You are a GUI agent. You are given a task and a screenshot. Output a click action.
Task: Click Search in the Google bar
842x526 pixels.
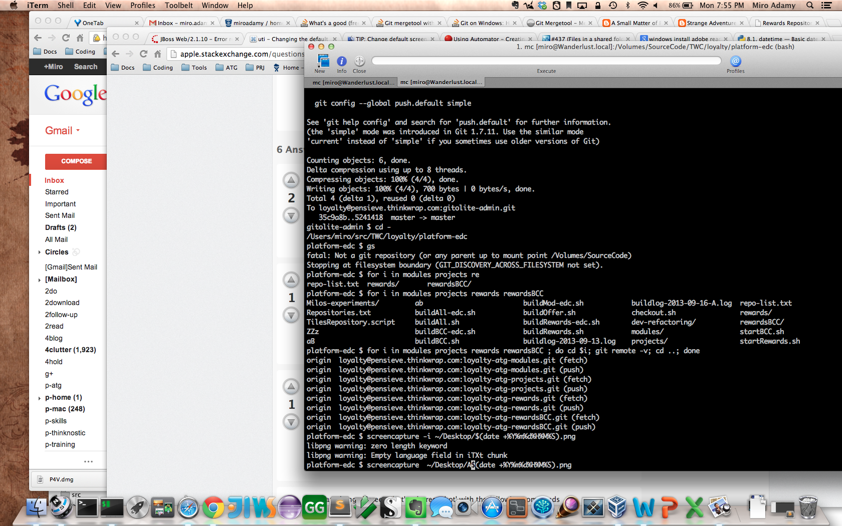86,67
